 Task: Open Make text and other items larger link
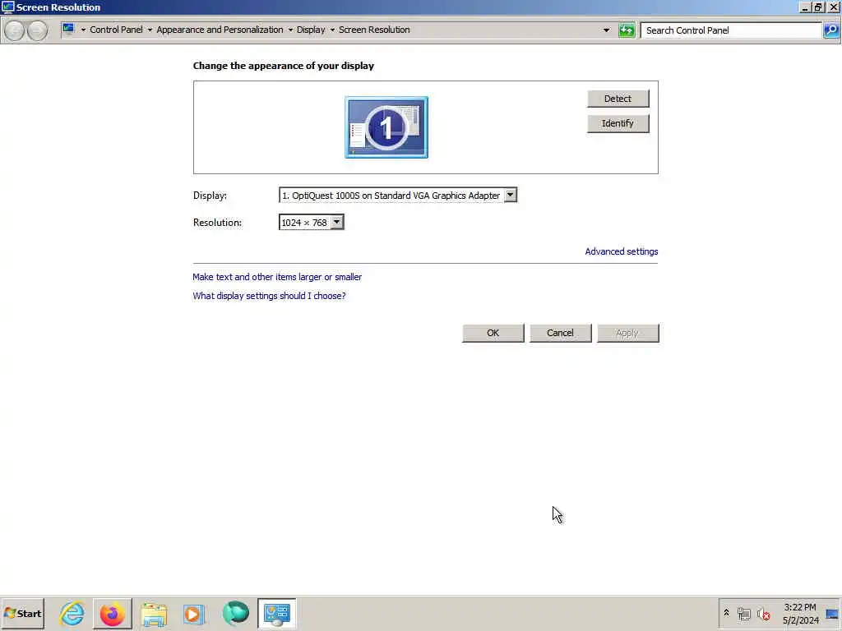click(x=277, y=277)
